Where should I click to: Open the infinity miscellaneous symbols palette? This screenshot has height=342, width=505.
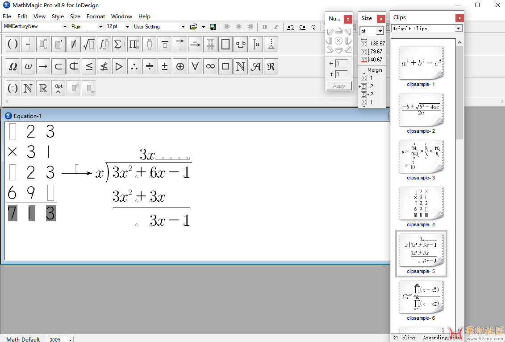click(210, 66)
